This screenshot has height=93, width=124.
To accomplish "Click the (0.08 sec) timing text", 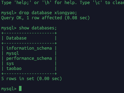I will click(77, 18).
